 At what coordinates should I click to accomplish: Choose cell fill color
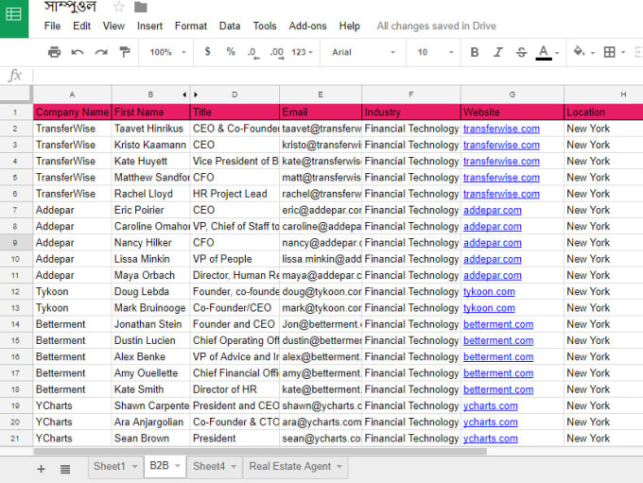click(579, 52)
